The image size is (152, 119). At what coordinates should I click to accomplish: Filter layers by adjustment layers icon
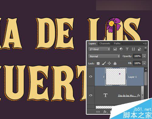(x=121, y=49)
